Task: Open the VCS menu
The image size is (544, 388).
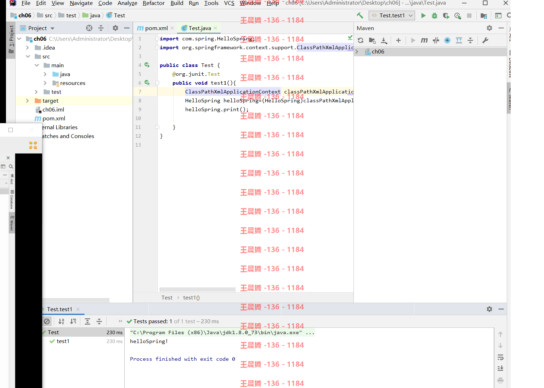Action: [x=229, y=3]
